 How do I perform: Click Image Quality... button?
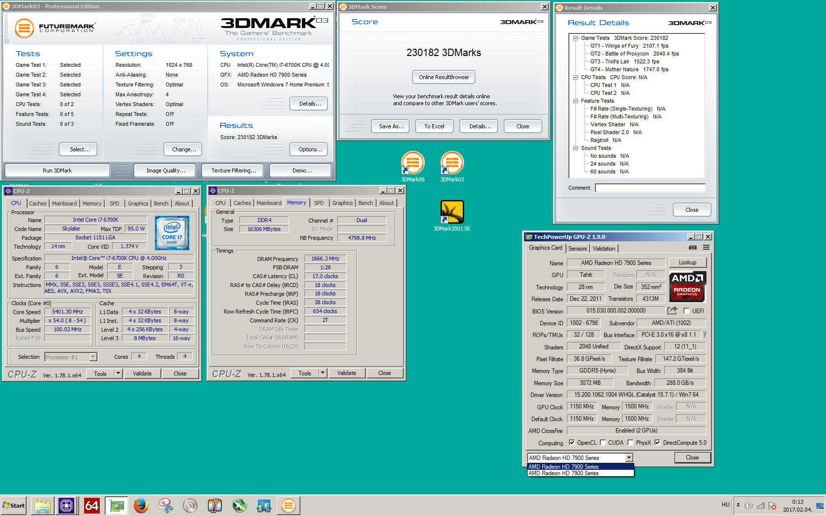[166, 171]
